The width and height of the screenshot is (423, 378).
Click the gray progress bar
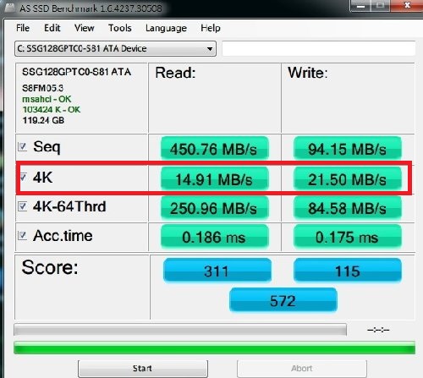pyautogui.click(x=180, y=330)
